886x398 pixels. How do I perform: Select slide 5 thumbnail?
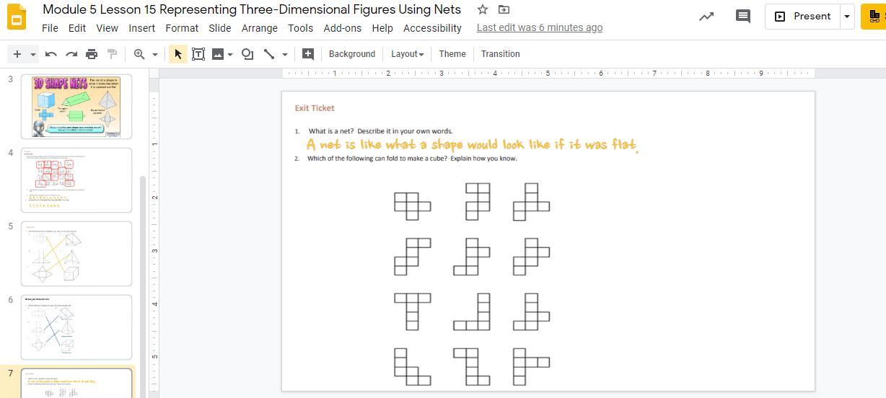tap(76, 253)
